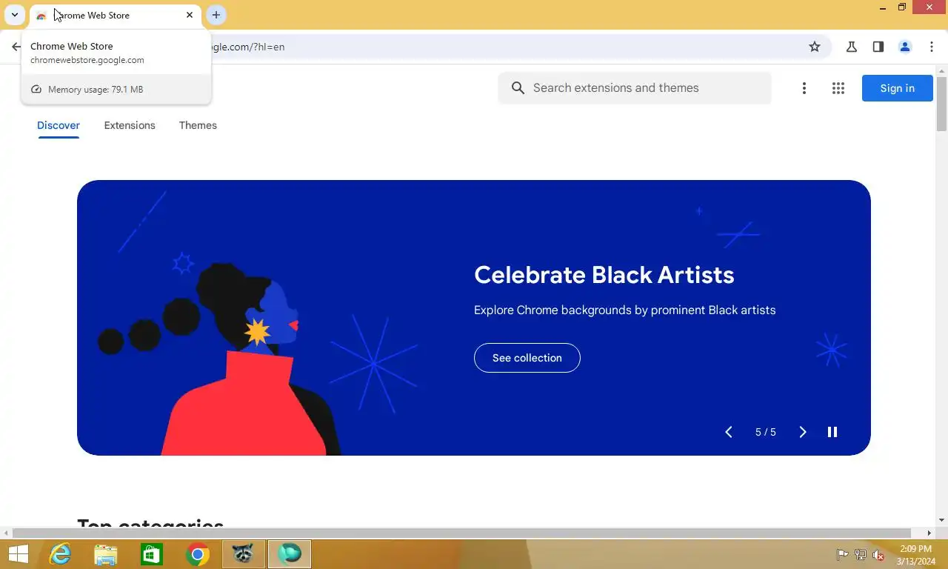Click the Memory usage 79.1 MB entry
948x569 pixels.
(x=116, y=90)
